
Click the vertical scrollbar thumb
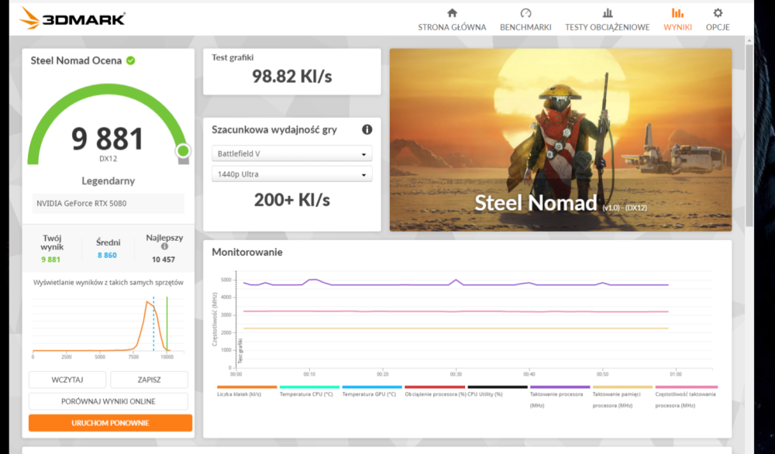click(749, 134)
